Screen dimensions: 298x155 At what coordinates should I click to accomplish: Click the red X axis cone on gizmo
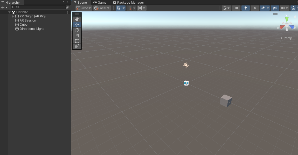tap(282, 27)
